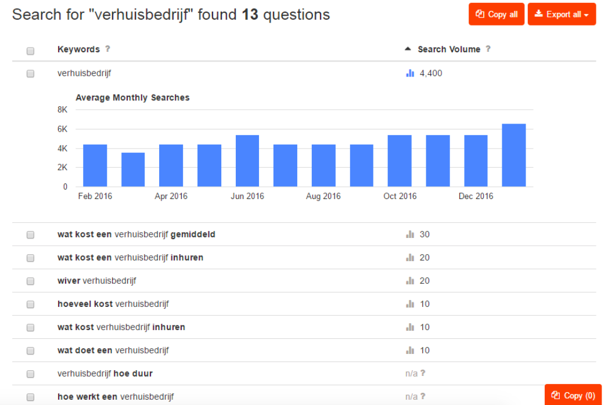Click the tallest bar in the searches chart
The width and height of the screenshot is (608, 405).
[513, 155]
